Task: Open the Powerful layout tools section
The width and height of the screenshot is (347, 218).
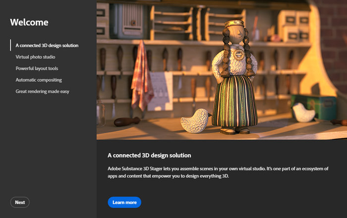Action: (37, 68)
